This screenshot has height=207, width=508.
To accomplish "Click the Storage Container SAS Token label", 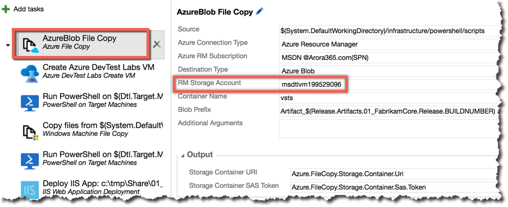I will click(234, 185).
